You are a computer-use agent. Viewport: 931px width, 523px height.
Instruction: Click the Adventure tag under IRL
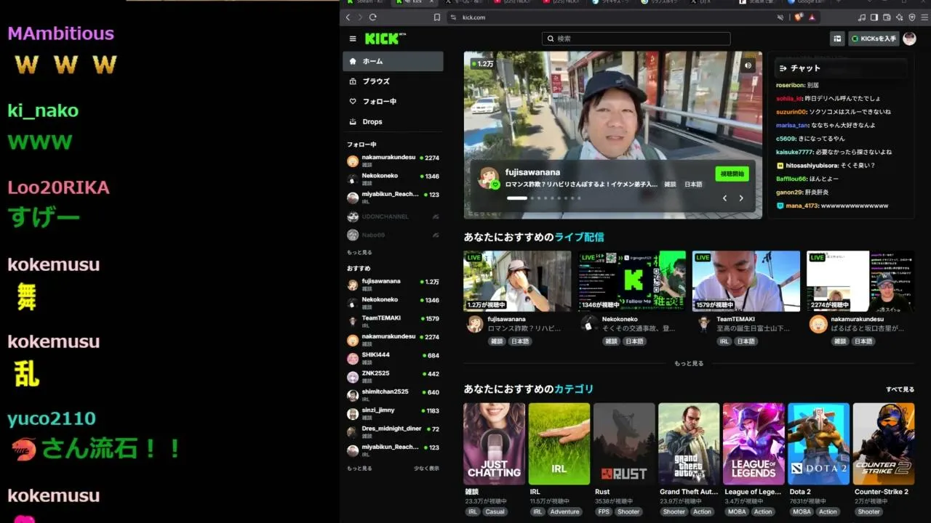pos(565,511)
